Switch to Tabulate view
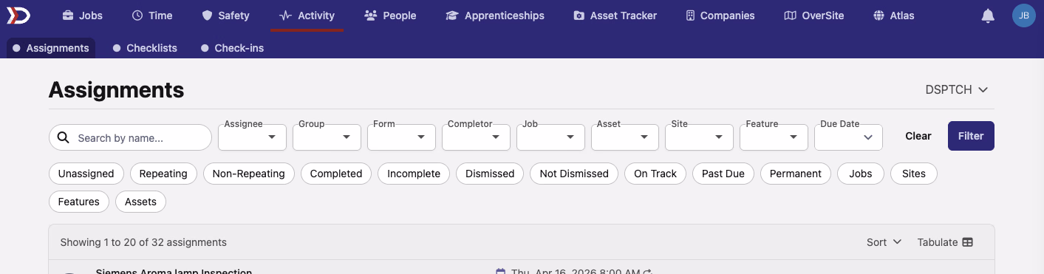The height and width of the screenshot is (274, 1044). click(945, 242)
